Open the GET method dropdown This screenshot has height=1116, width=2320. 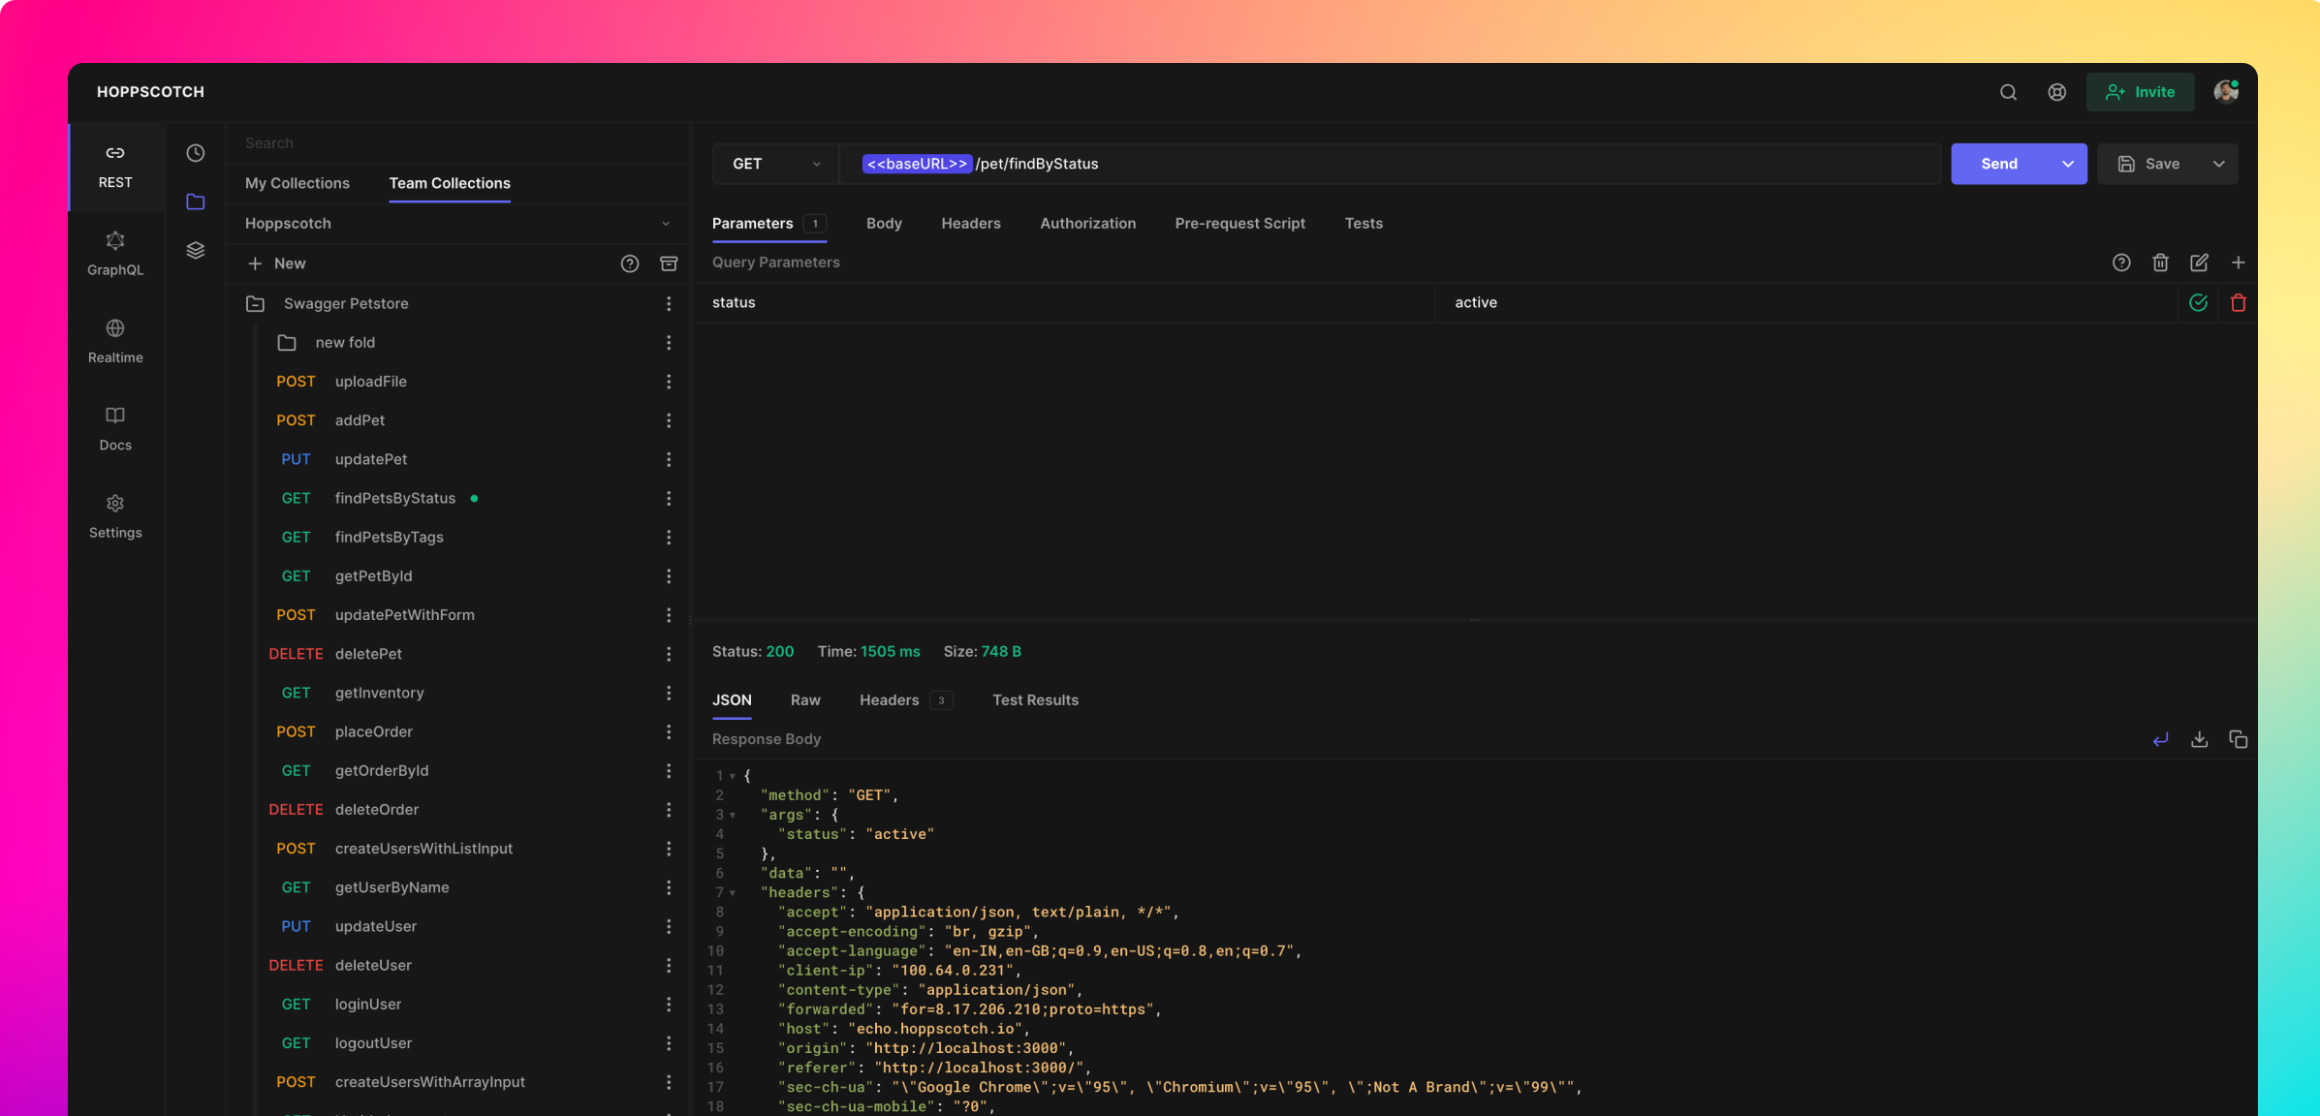tap(775, 164)
